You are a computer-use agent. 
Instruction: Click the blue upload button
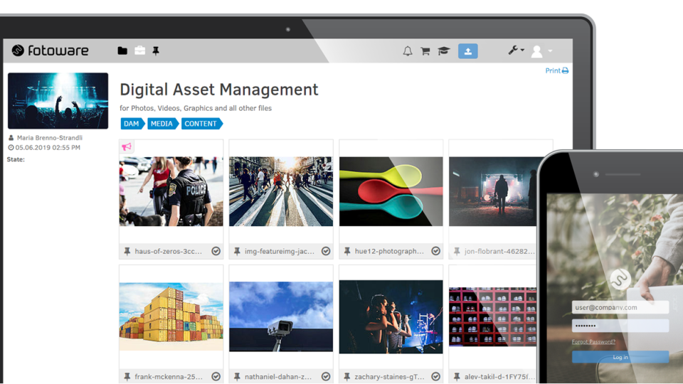[468, 51]
